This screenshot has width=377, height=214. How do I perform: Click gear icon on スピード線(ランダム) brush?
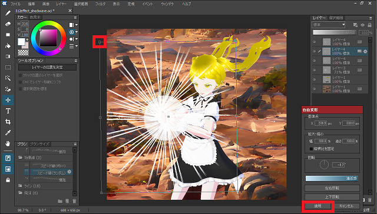70,172
